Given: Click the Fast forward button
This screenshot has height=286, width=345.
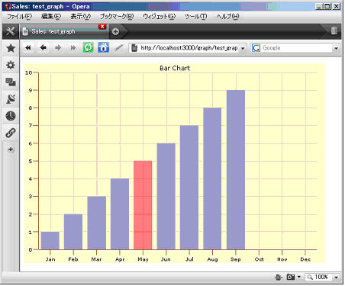Looking at the screenshot, I should coord(73,47).
